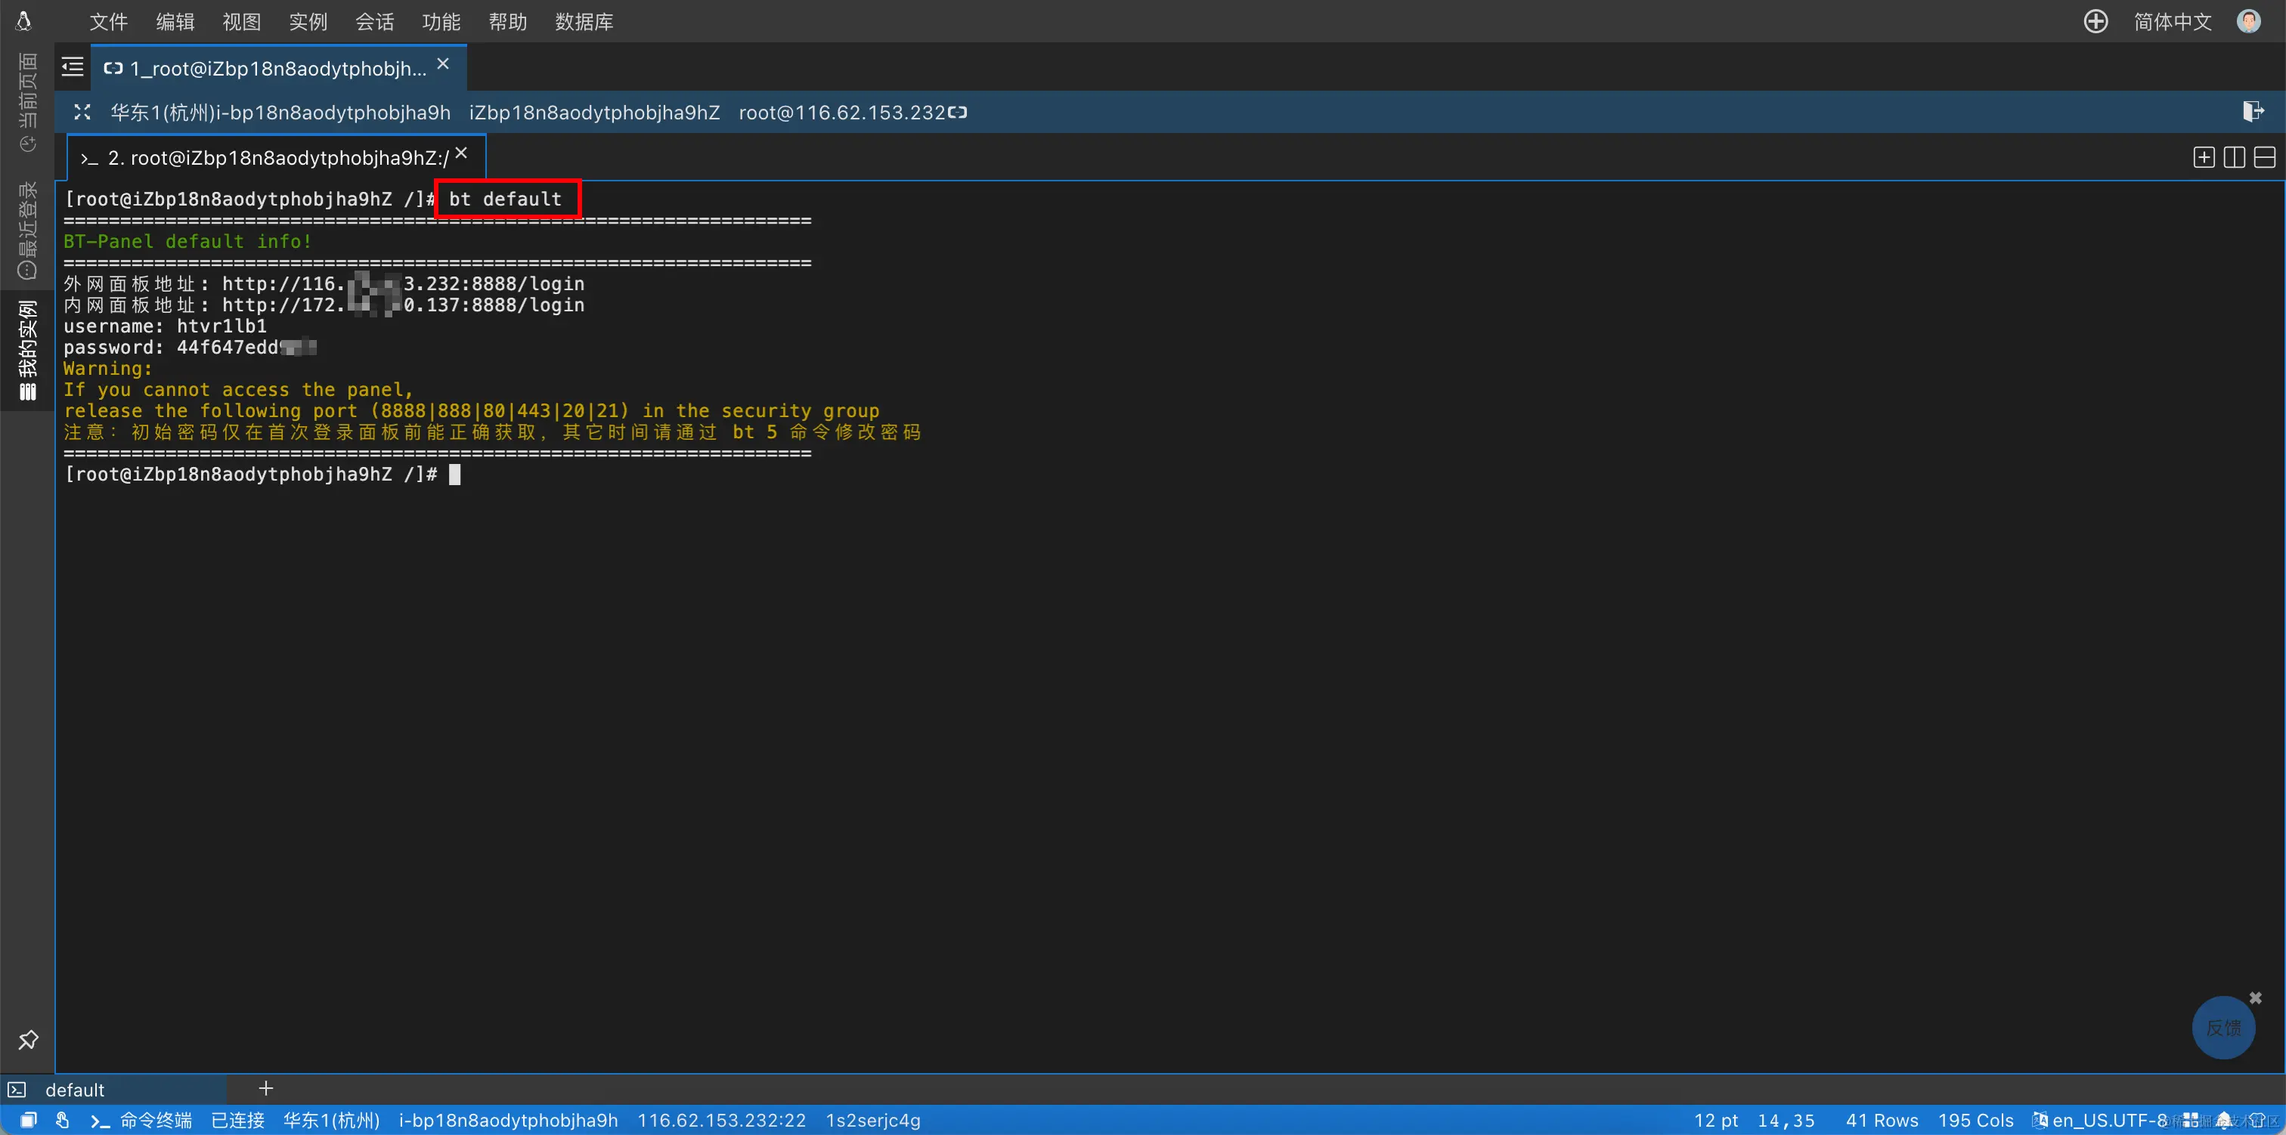Open the 简体中文 language selector
The image size is (2286, 1135).
tap(2172, 21)
